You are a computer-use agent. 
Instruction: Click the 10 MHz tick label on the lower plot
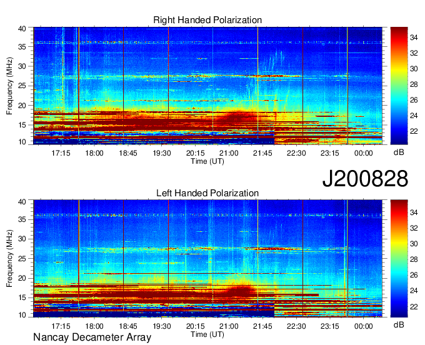click(x=22, y=315)
